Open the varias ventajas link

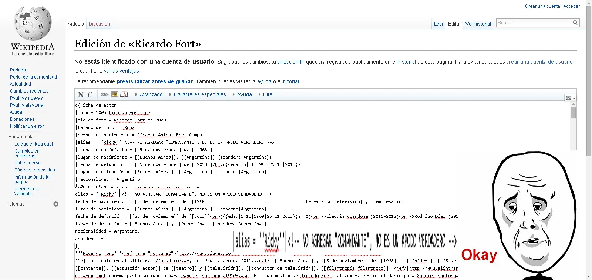121,71
